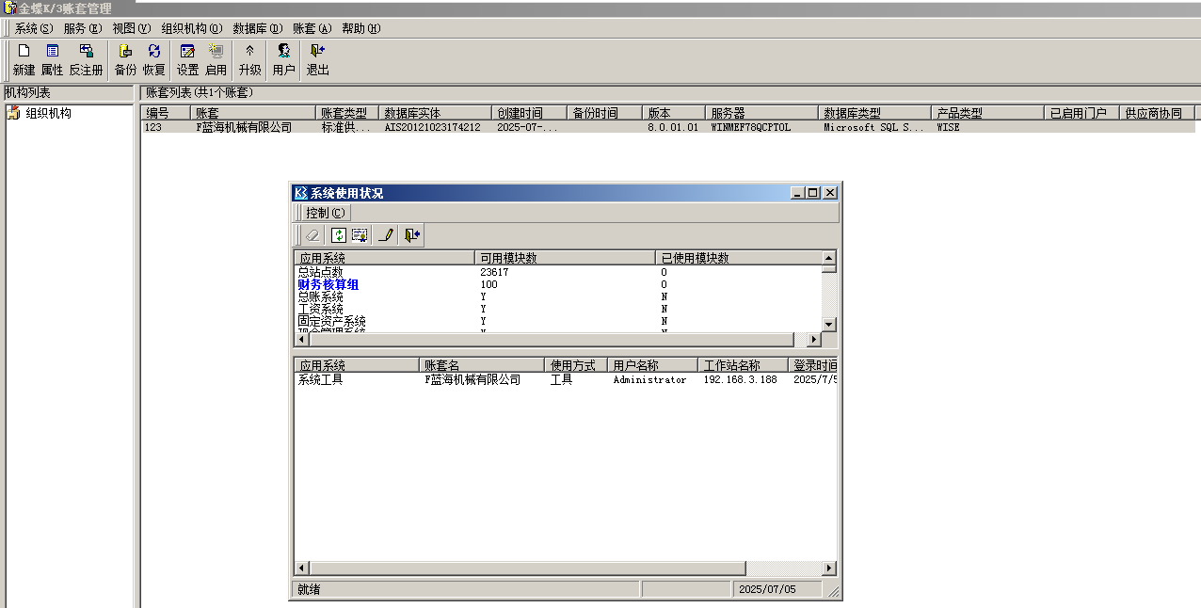Click the 192.168.3.188 workstation cell
The height and width of the screenshot is (608, 1201).
click(741, 380)
